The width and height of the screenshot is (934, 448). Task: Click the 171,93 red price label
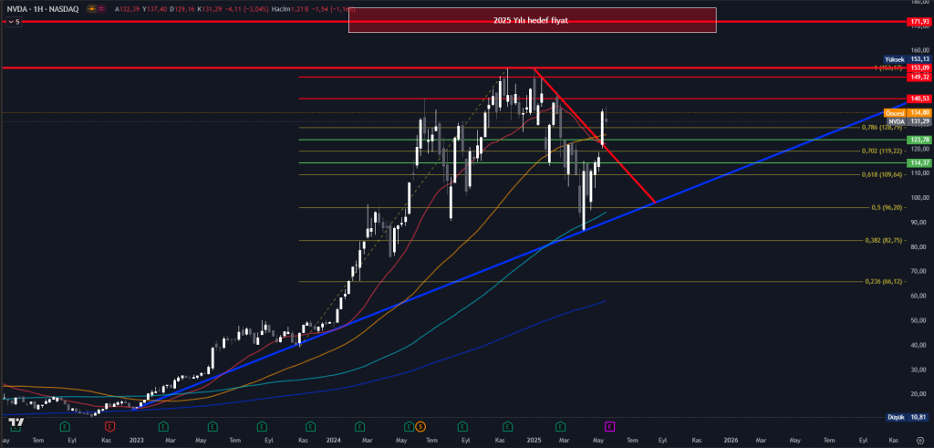pos(919,22)
